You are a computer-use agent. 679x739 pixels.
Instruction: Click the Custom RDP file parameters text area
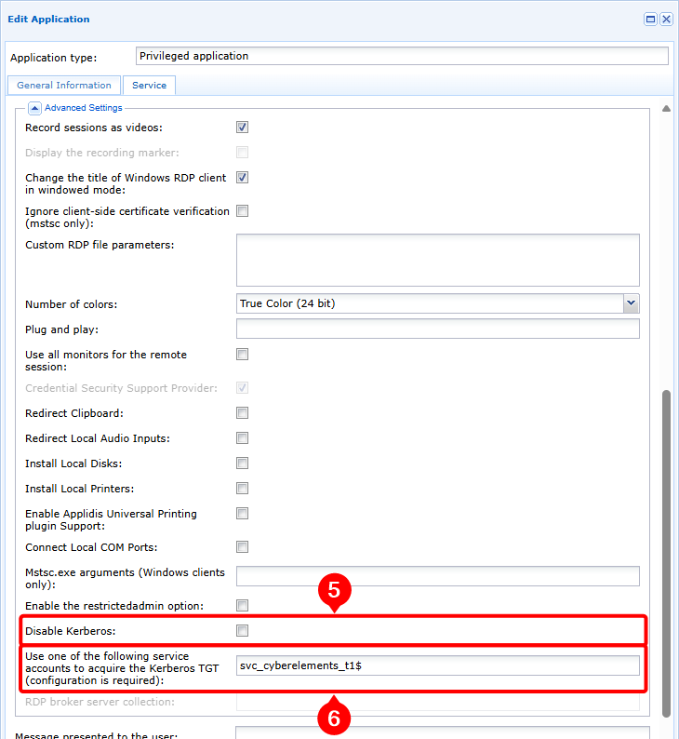point(437,261)
